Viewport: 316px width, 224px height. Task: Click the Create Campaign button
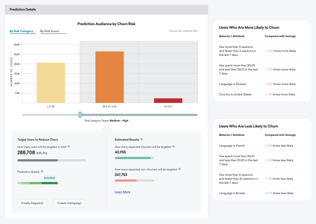[x=69, y=203]
